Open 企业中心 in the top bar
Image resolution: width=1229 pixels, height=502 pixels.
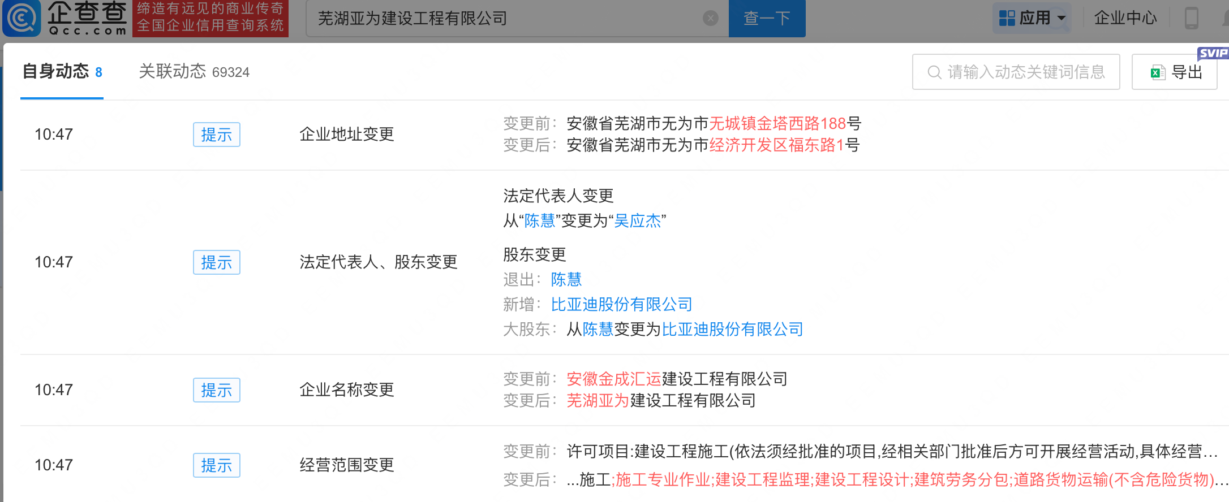point(1125,18)
